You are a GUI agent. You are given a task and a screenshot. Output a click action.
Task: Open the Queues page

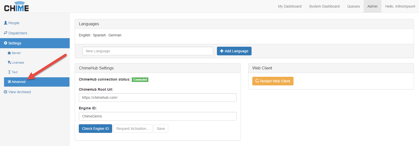point(354,6)
